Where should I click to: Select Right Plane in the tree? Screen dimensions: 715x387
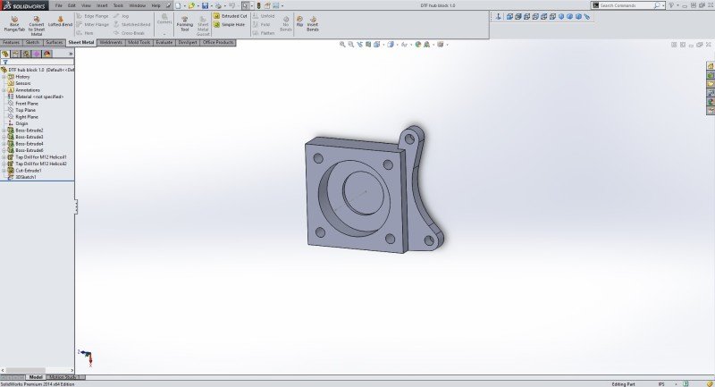point(27,117)
